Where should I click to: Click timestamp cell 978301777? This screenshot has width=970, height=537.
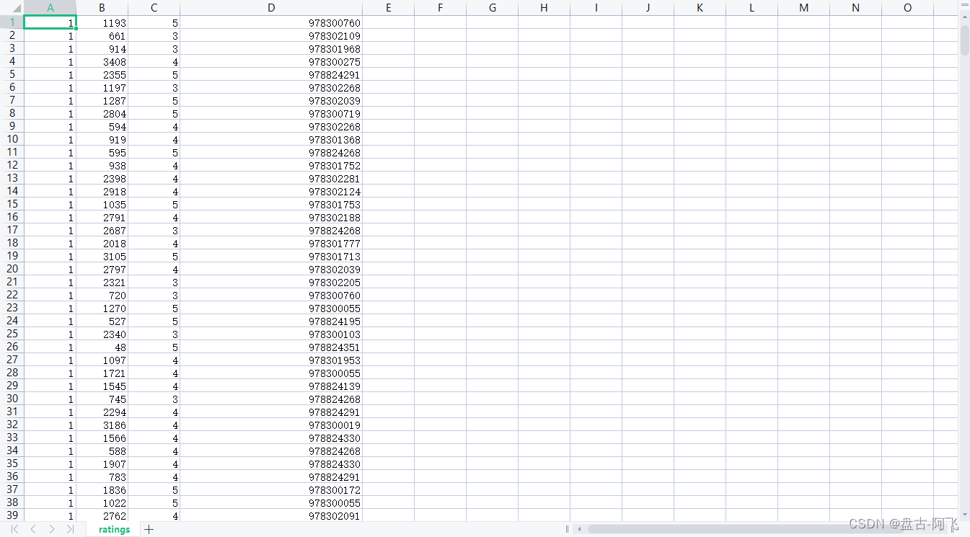(271, 244)
